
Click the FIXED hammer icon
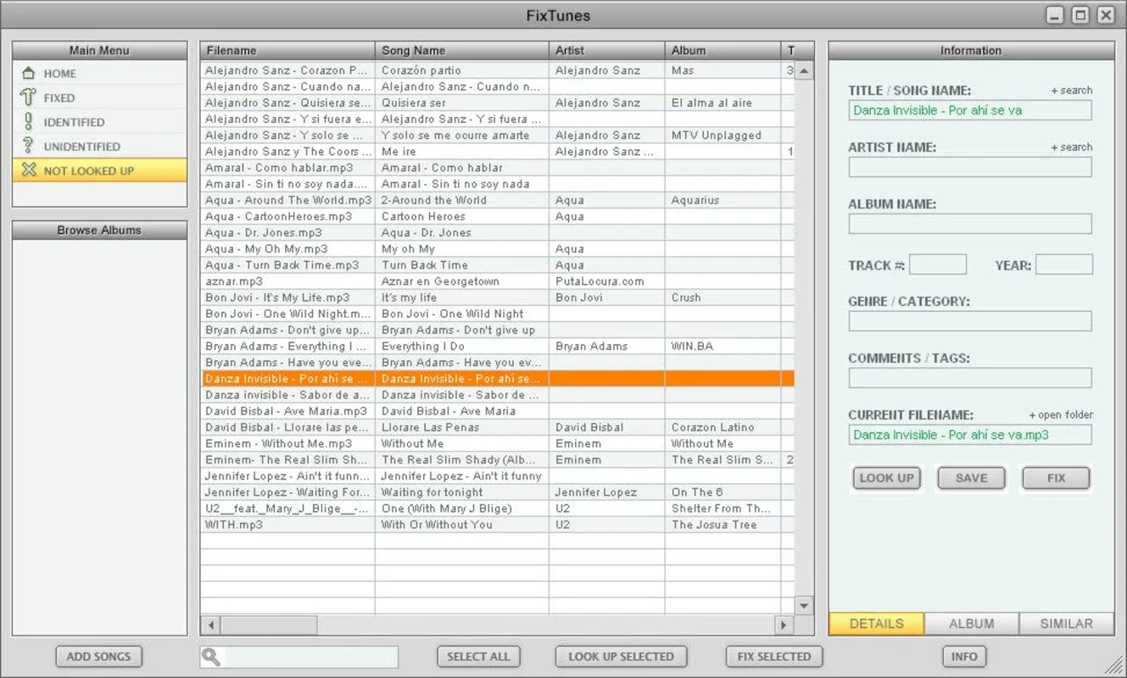pos(29,97)
